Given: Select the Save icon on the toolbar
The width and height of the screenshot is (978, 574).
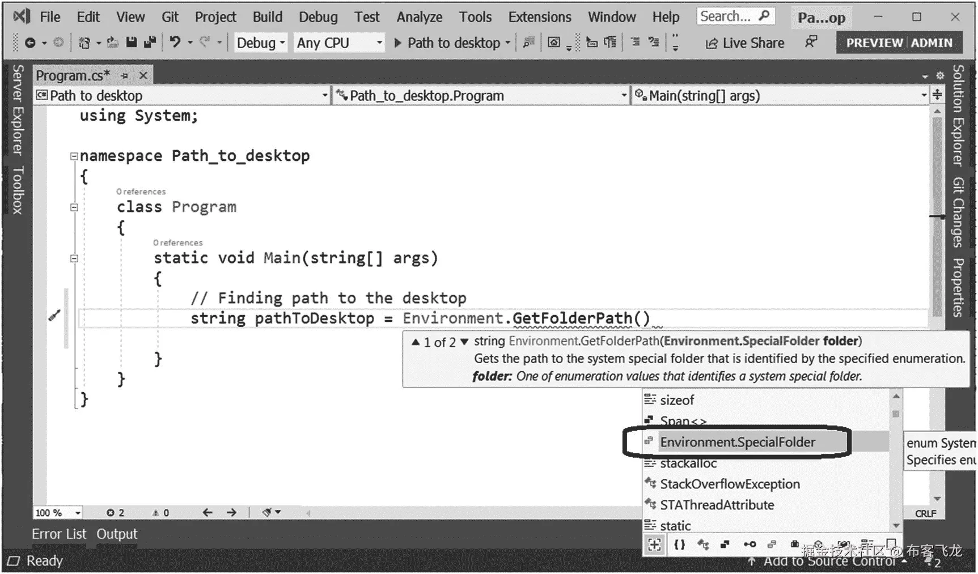Looking at the screenshot, I should [x=132, y=42].
